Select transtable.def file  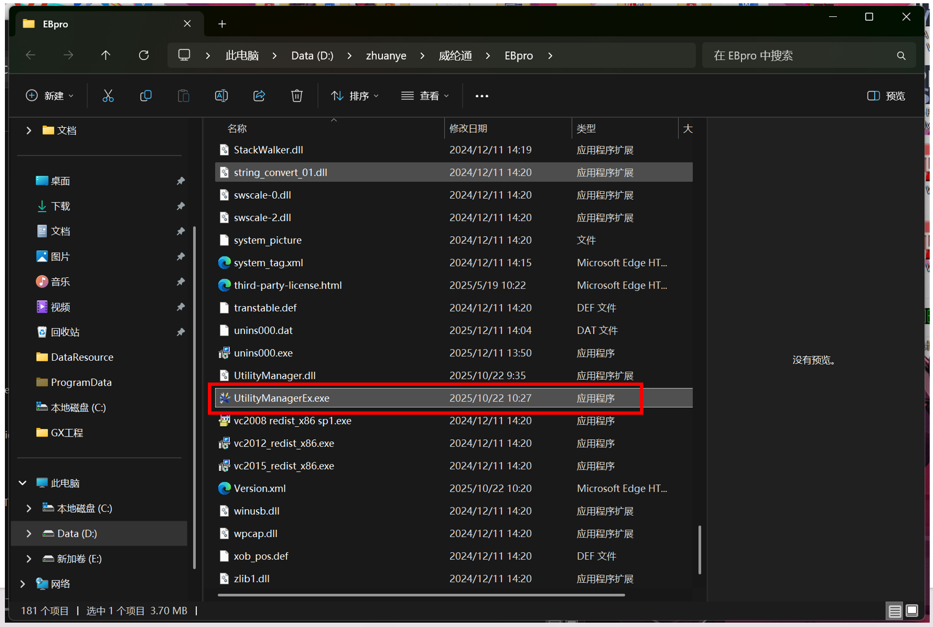pyautogui.click(x=454, y=308)
